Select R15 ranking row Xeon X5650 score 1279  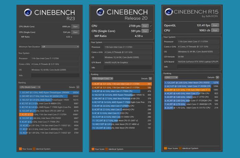coord(191,83)
